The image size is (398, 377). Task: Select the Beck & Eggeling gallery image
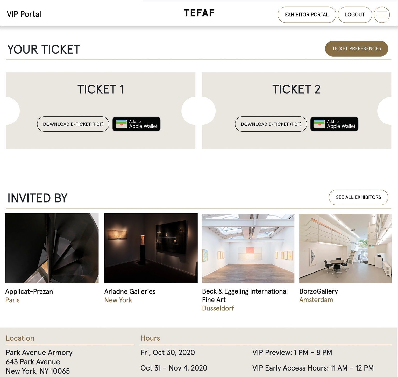[248, 248]
